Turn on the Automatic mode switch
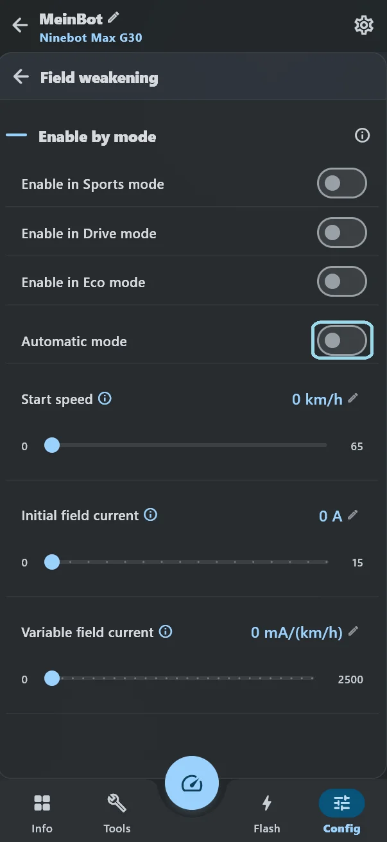Screen dimensions: 387x842 (342, 340)
